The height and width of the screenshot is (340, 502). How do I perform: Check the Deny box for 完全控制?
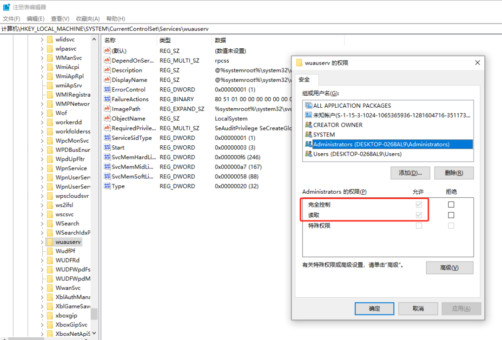tap(451, 204)
